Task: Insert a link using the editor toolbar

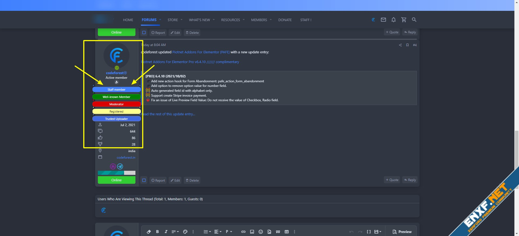Action: tap(243, 232)
